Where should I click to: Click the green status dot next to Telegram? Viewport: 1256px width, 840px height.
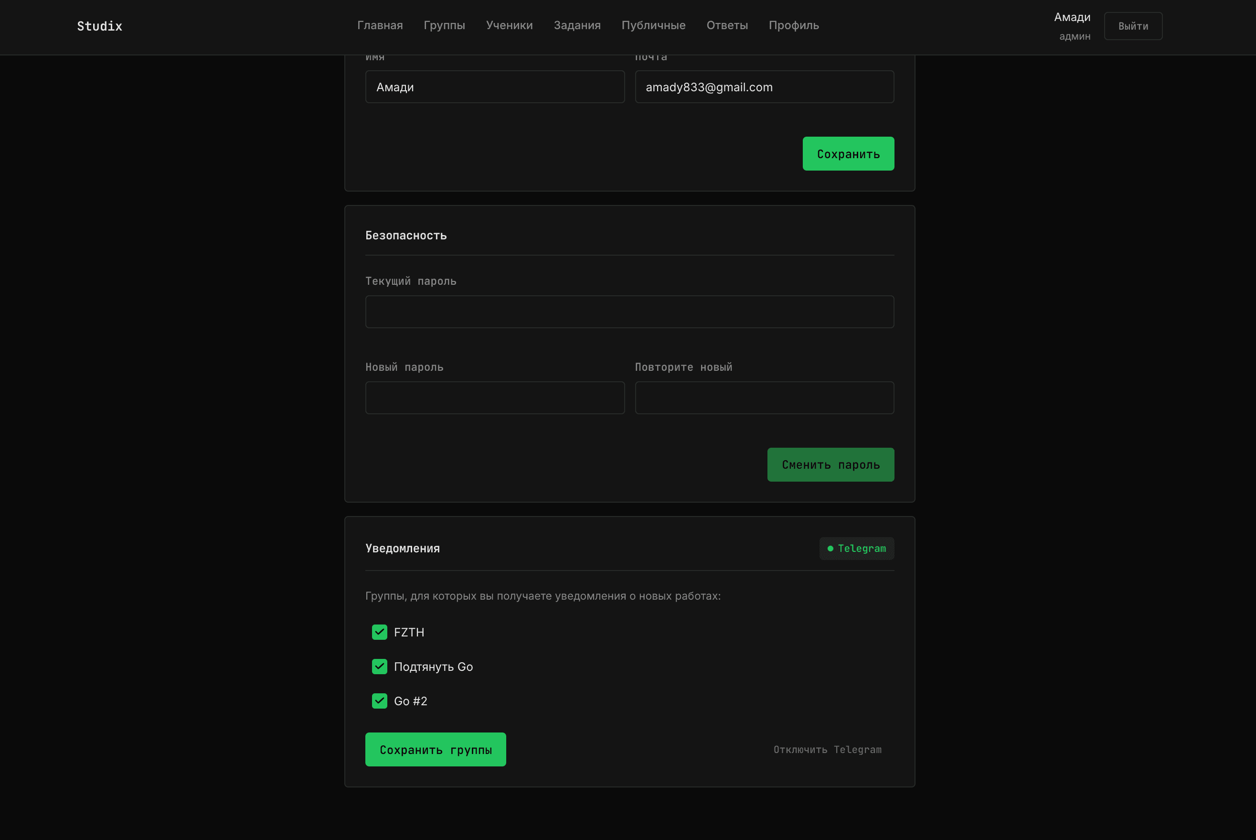tap(830, 548)
